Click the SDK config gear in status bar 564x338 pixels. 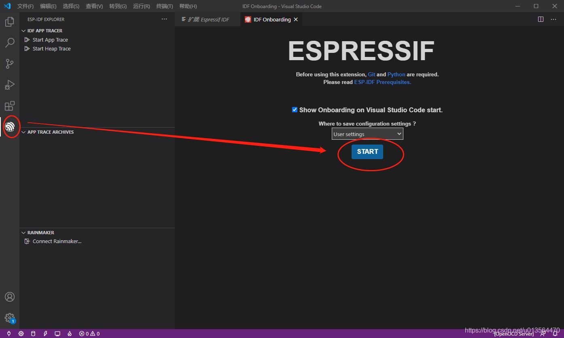[21, 334]
